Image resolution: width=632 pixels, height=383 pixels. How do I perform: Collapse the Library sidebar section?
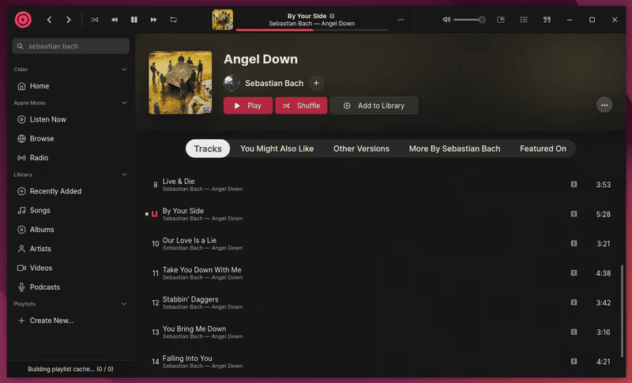(124, 175)
